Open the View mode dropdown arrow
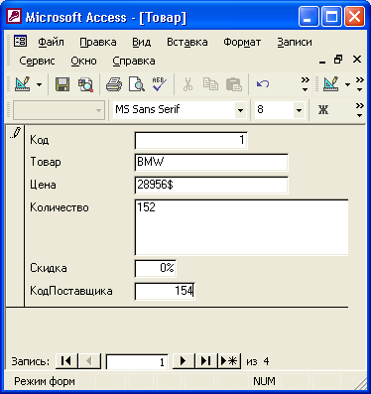 (x=39, y=84)
